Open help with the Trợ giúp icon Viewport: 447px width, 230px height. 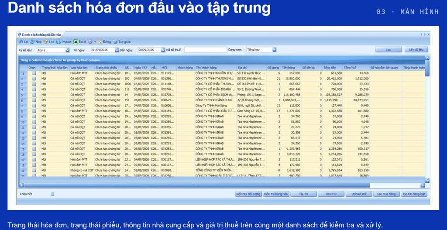[x=115, y=42]
